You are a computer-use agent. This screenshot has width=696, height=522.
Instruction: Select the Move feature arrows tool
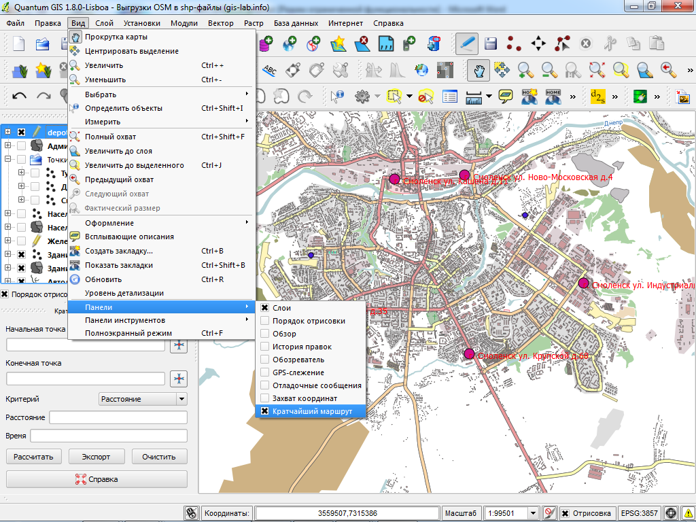click(x=538, y=43)
